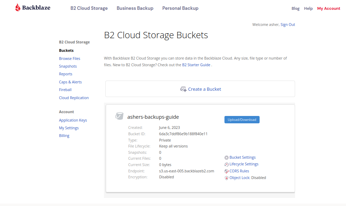
Task: Open B2 Cloud Storage in top navigation
Action: coord(89,8)
